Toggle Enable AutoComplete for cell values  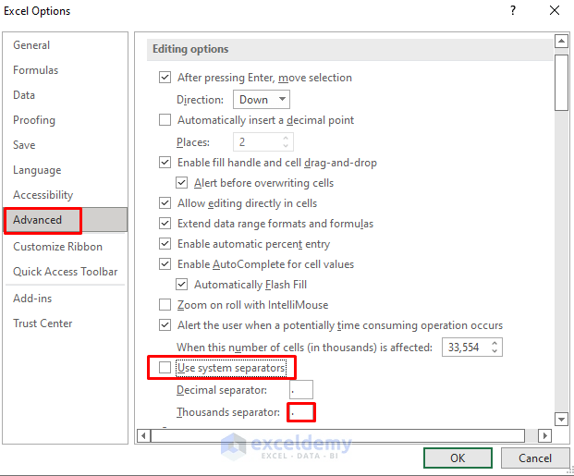165,264
